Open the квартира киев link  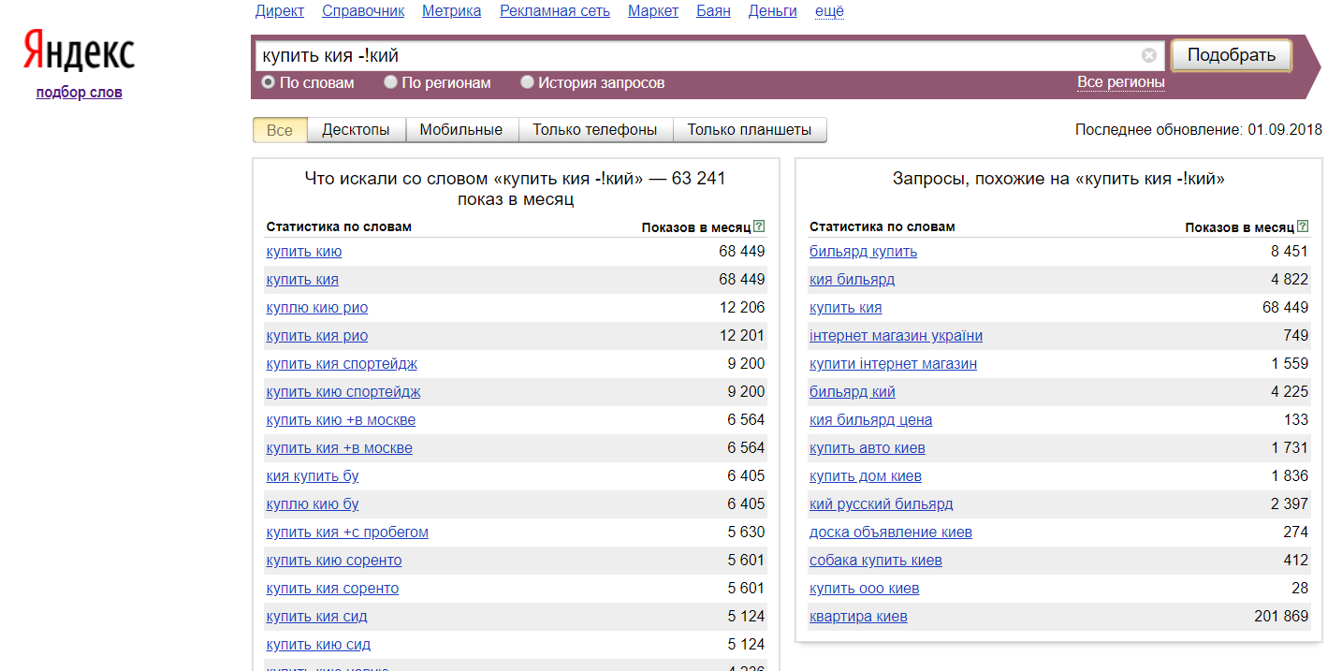pos(858,617)
